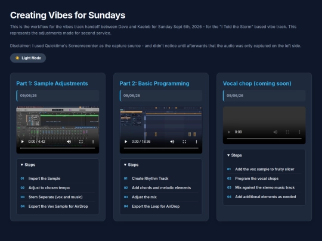The image size is (322, 241).
Task: Collapse the Steps section under Part 2
Action: (x=131, y=165)
